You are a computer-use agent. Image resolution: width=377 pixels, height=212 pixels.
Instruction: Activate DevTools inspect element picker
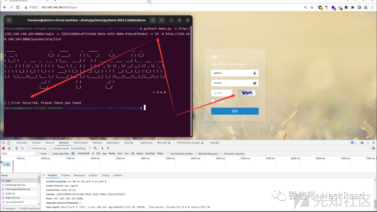click(3, 143)
